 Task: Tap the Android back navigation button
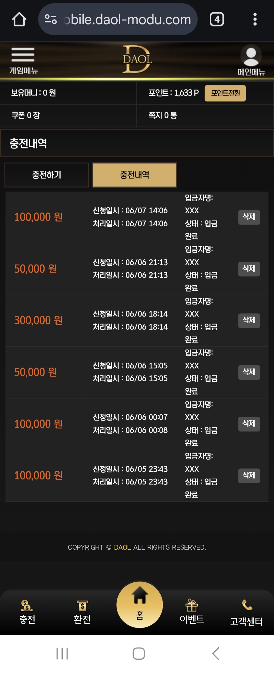click(216, 654)
